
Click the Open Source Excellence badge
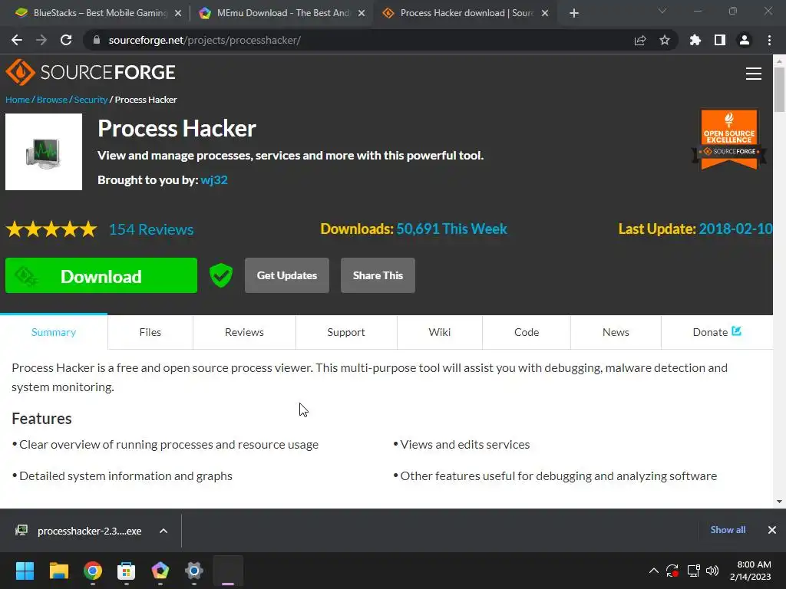[729, 140]
